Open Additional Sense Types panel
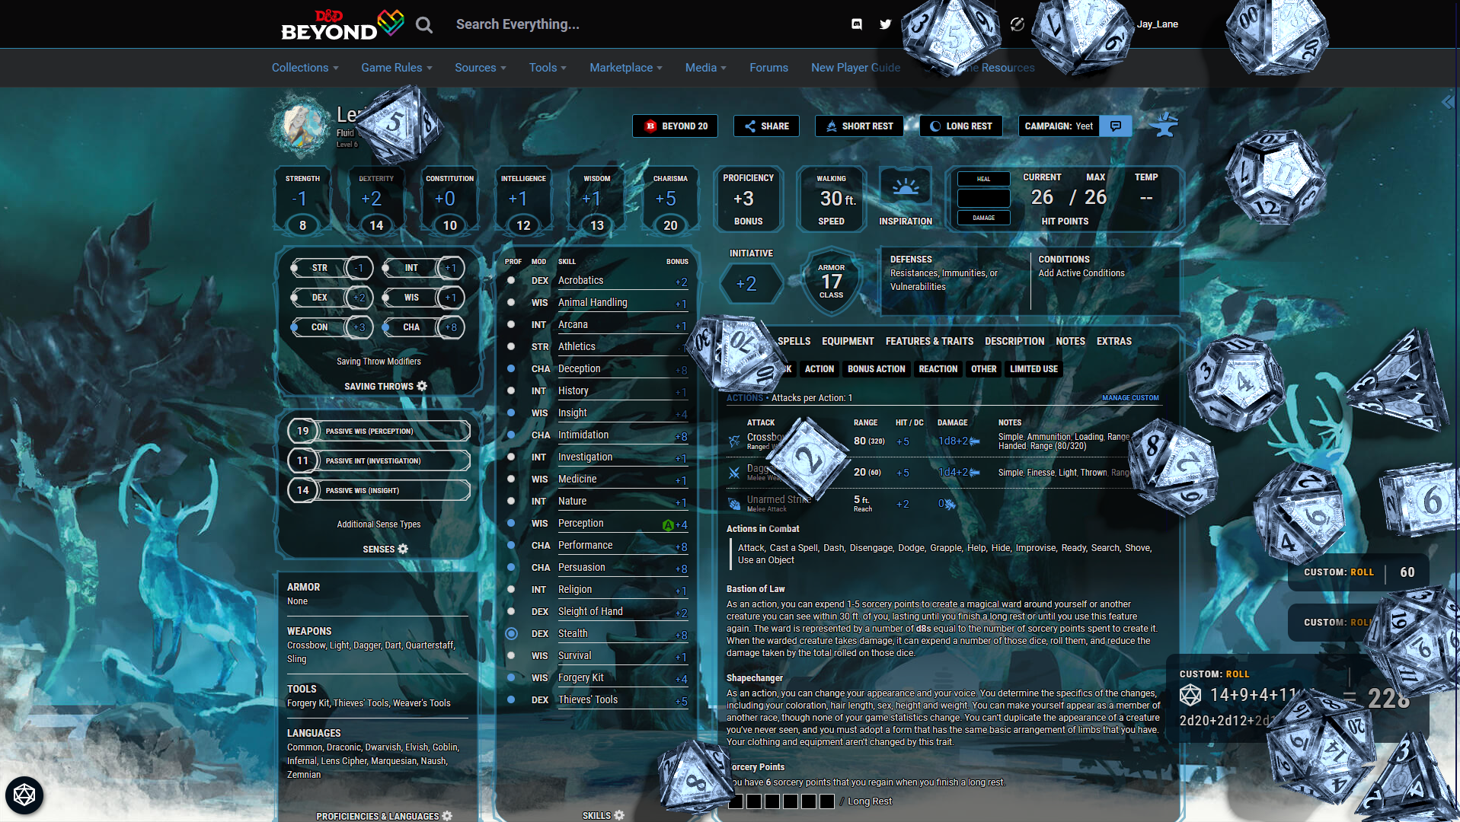The image size is (1460, 822). click(379, 524)
